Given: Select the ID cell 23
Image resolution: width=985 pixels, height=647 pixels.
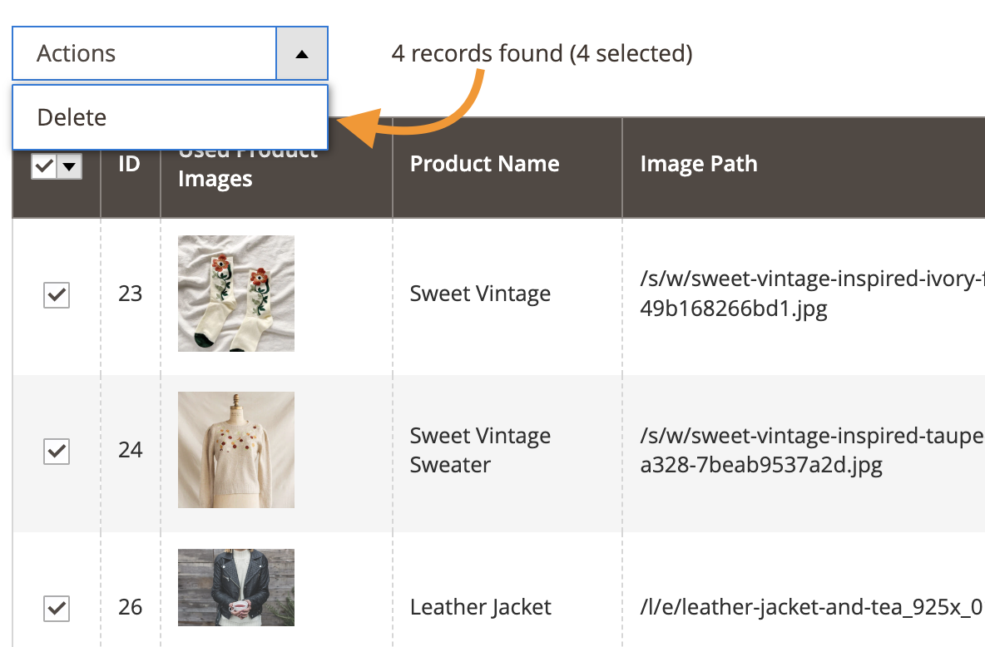Looking at the screenshot, I should click(130, 294).
